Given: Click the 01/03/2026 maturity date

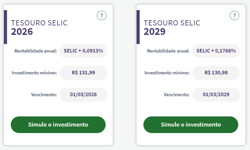Looking at the screenshot, I should pos(83,95).
